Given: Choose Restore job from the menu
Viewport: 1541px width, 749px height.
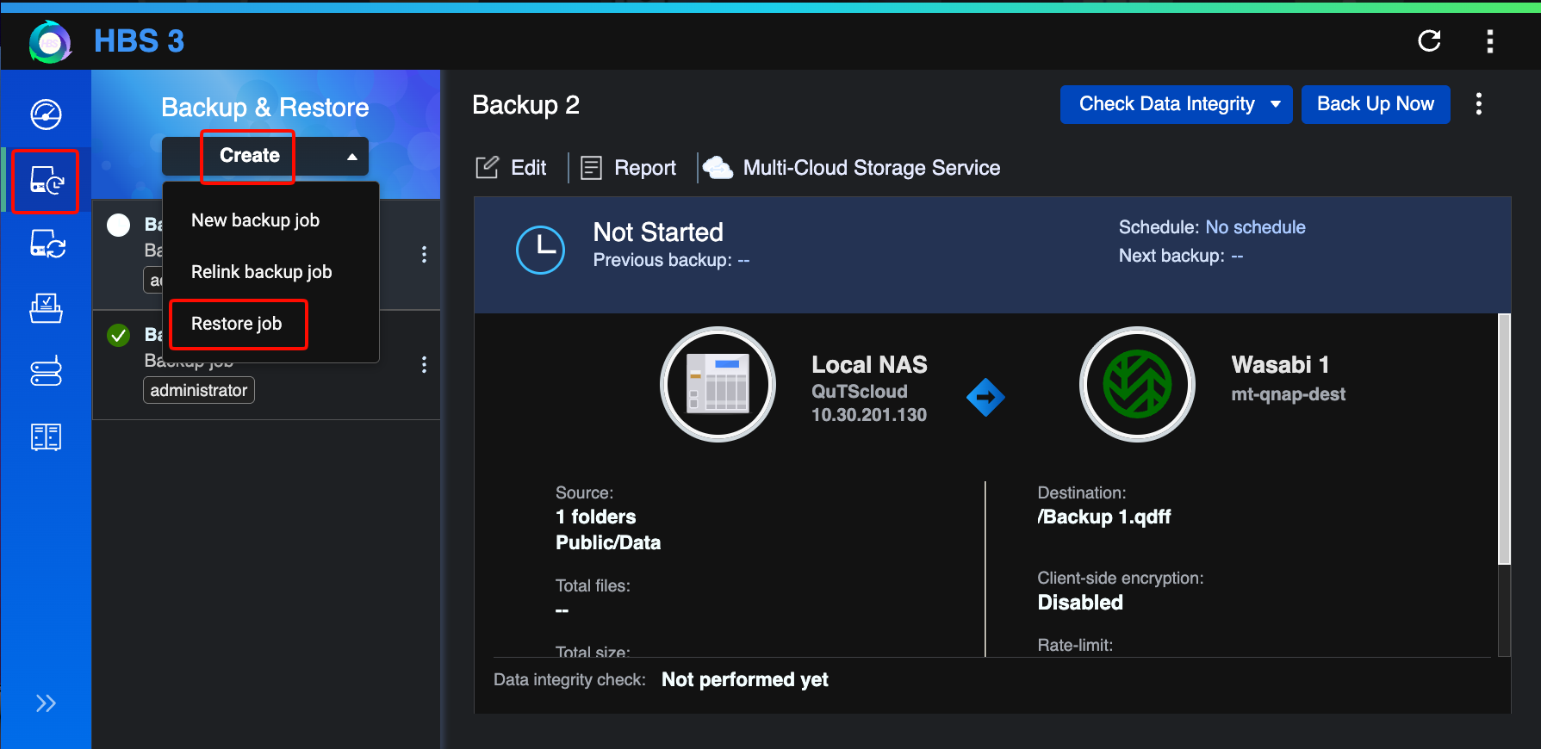Looking at the screenshot, I should pos(236,324).
